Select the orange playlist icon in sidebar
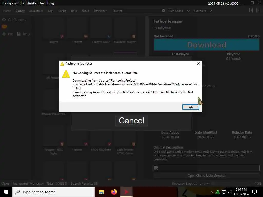This screenshot has height=197, width=263. pyautogui.click(x=4, y=27)
